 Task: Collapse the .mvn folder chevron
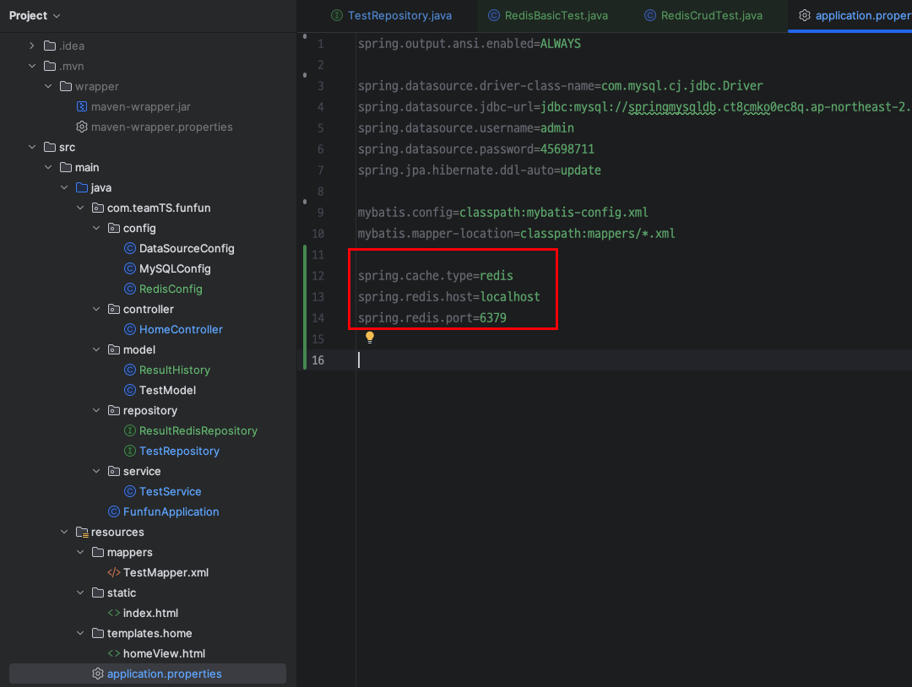[32, 67]
